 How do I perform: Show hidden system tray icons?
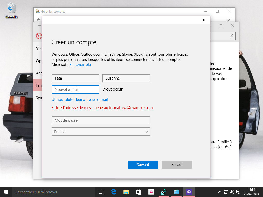click(x=220, y=192)
